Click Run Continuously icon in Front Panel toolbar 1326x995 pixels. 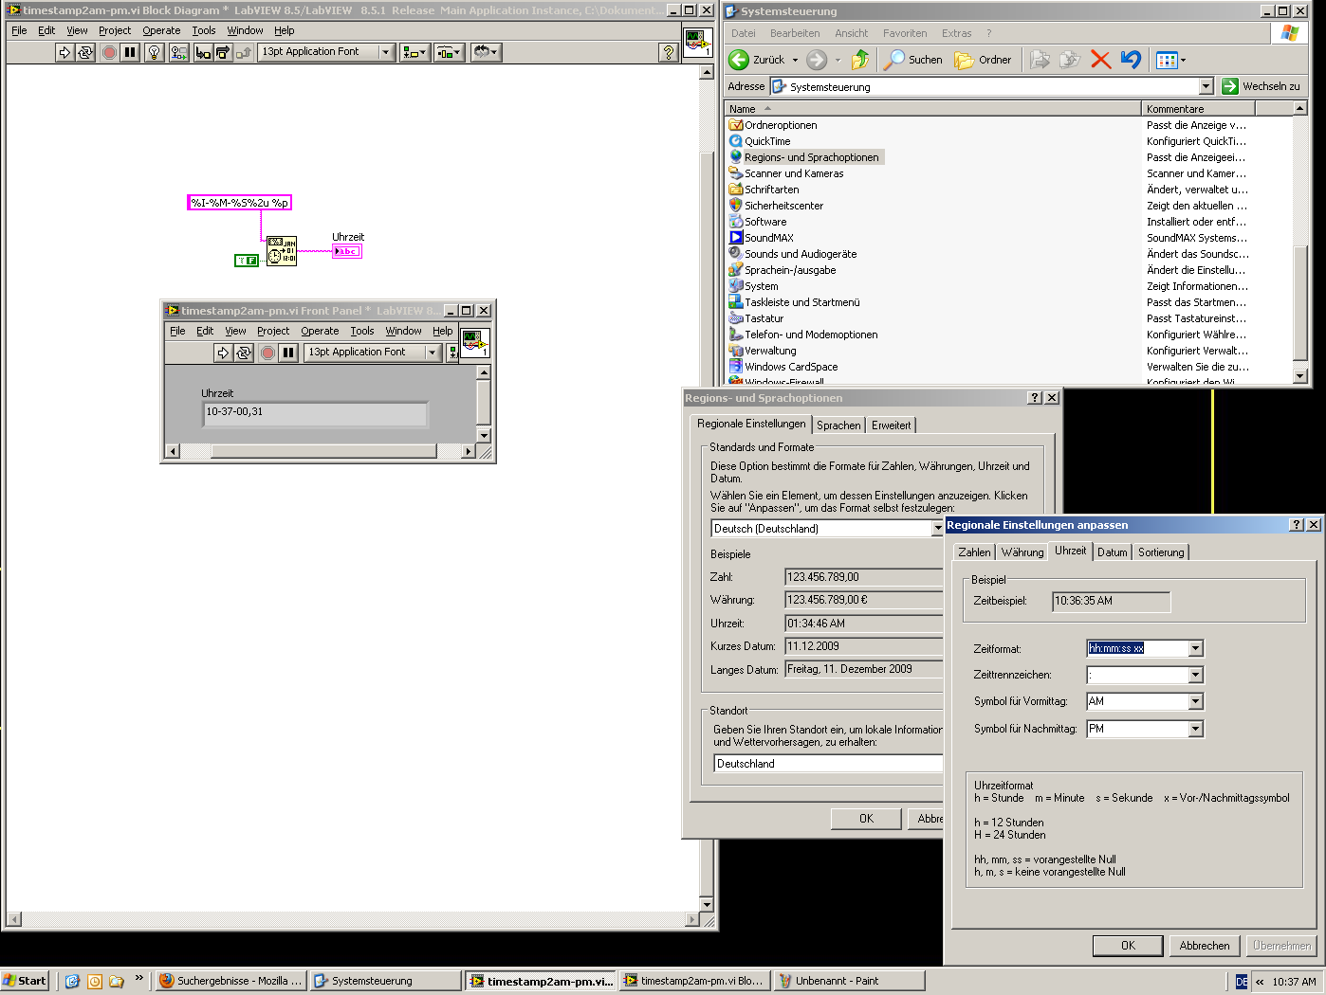244,353
